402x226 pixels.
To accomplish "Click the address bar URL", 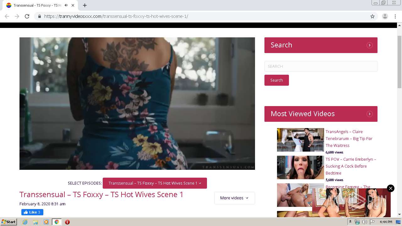I will (x=116, y=16).
